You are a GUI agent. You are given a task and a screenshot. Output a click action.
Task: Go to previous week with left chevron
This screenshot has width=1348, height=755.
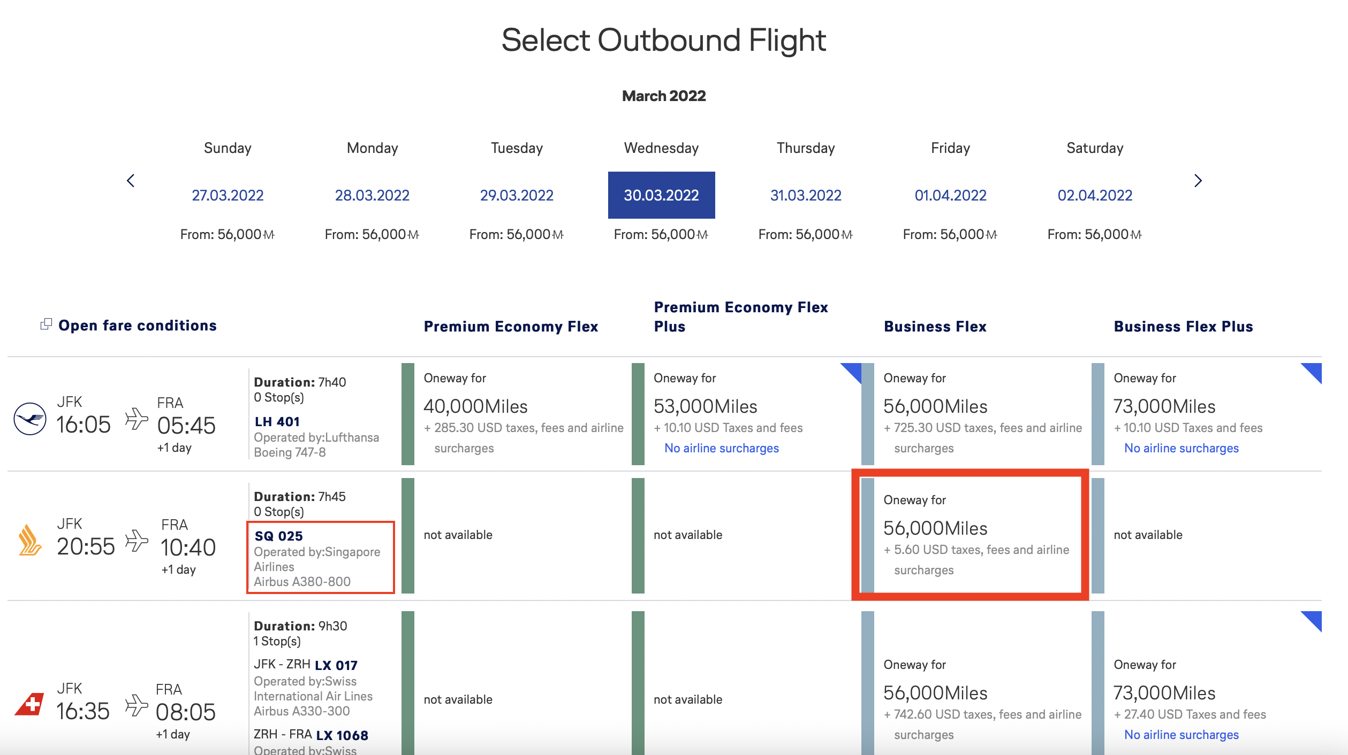131,181
